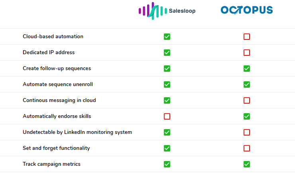This screenshot has width=295, height=179.
Task: Click the 'Continous messaging in cloud' text
Action: [59, 100]
